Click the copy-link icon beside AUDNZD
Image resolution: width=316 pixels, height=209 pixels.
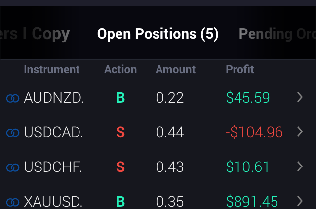(13, 98)
